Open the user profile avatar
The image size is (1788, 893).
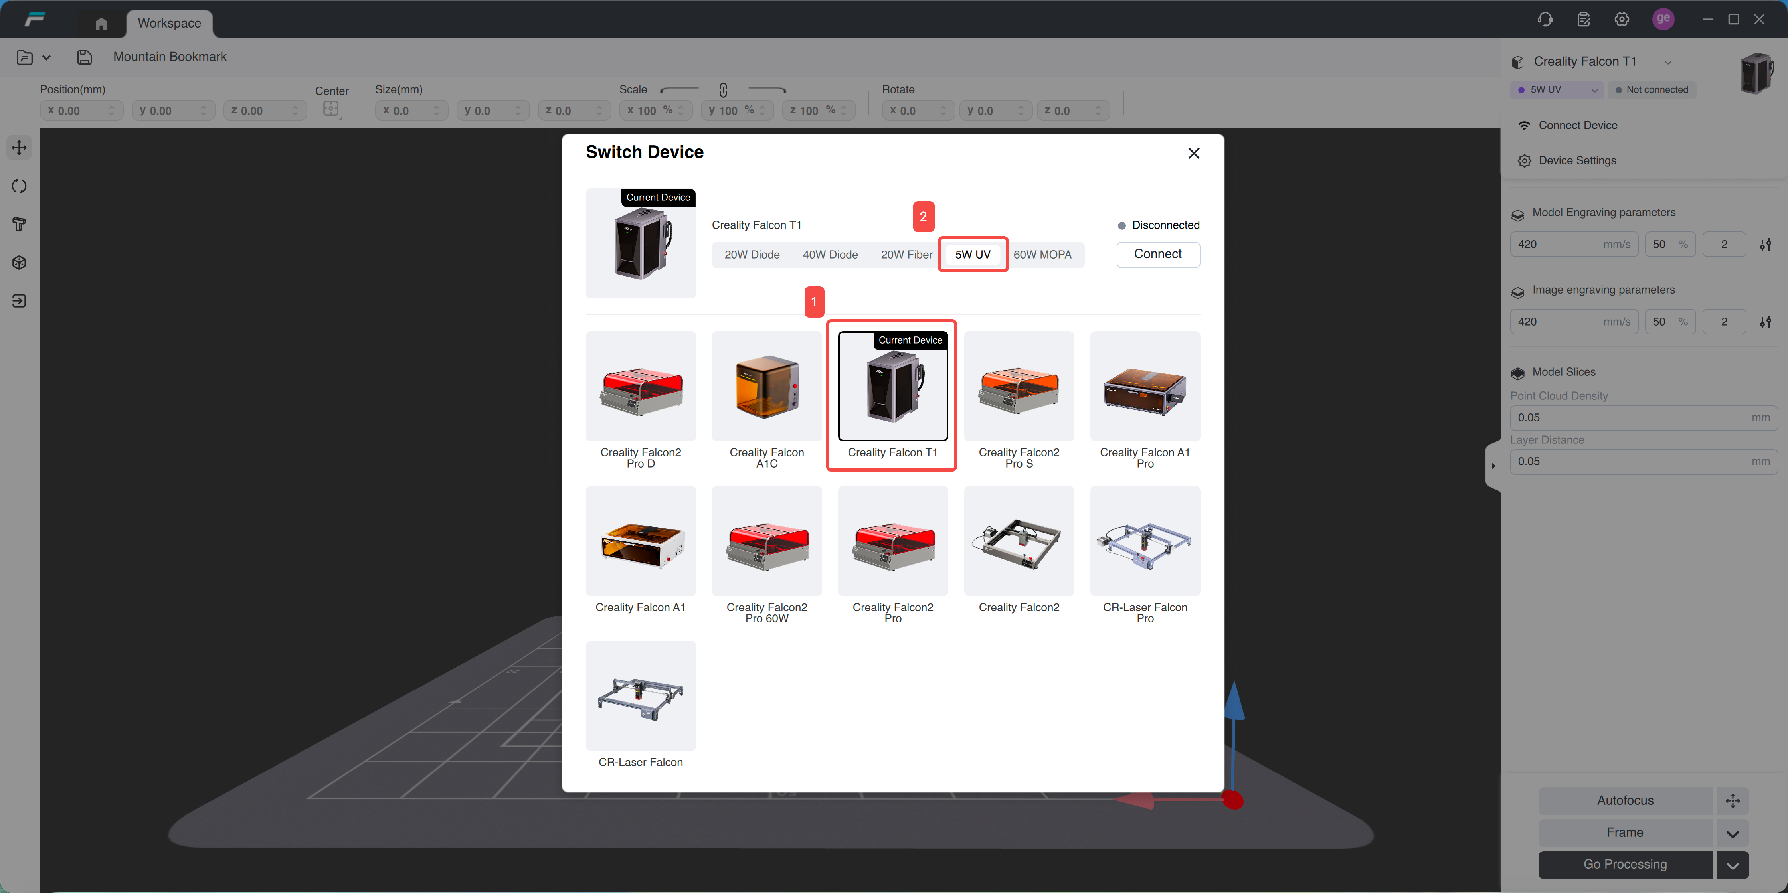[x=1664, y=19]
